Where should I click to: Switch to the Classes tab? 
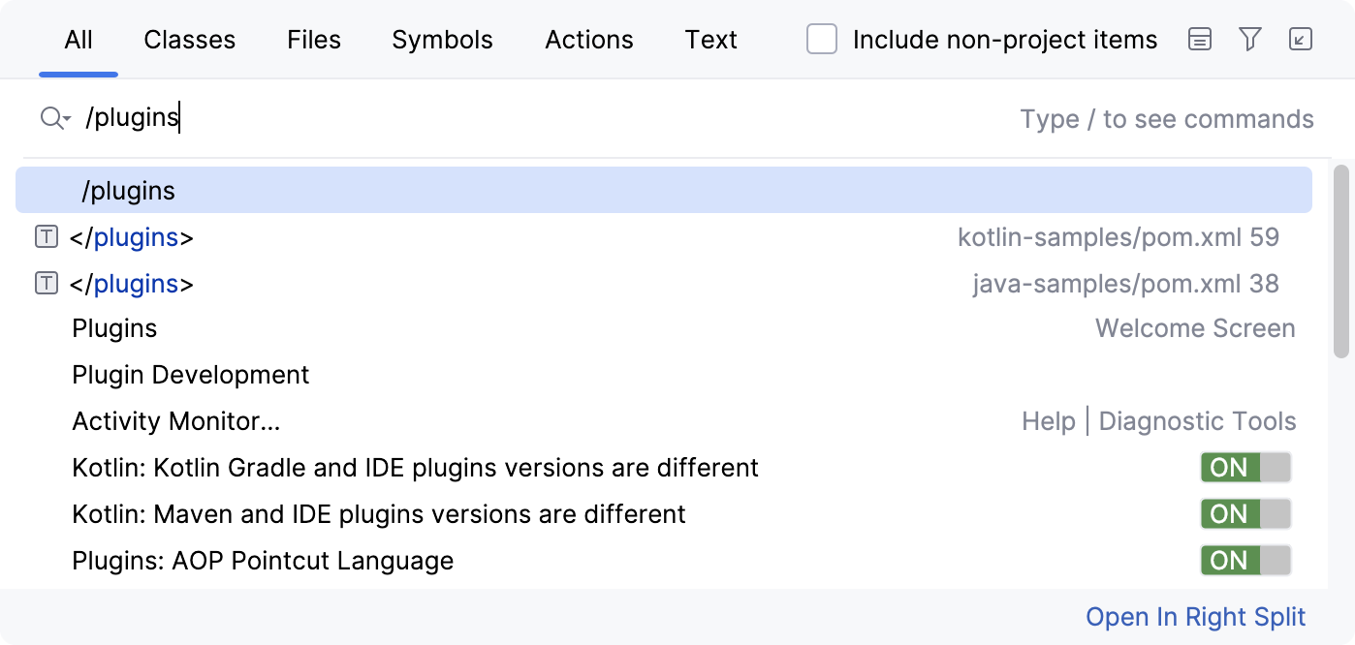(189, 40)
